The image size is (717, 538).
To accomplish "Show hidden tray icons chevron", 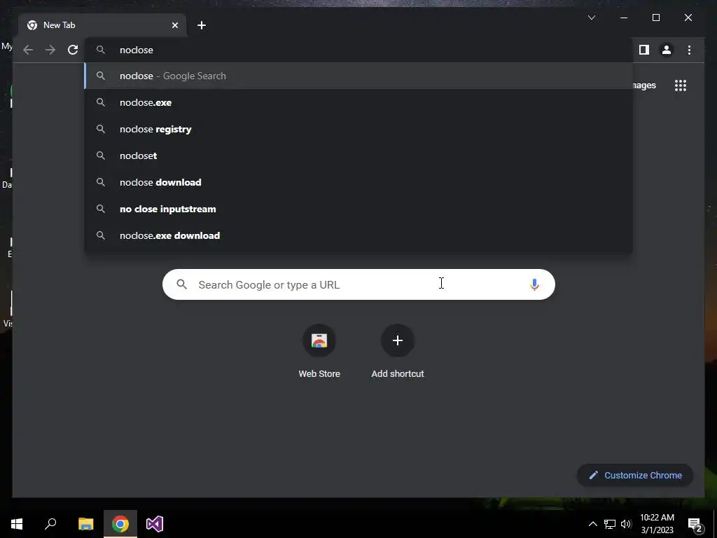I will pyautogui.click(x=592, y=524).
